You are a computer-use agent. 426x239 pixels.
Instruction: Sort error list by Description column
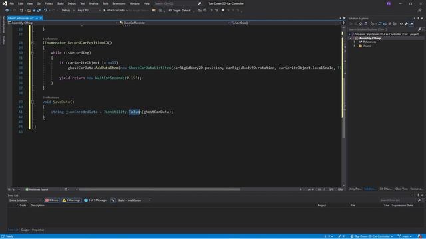(37, 206)
